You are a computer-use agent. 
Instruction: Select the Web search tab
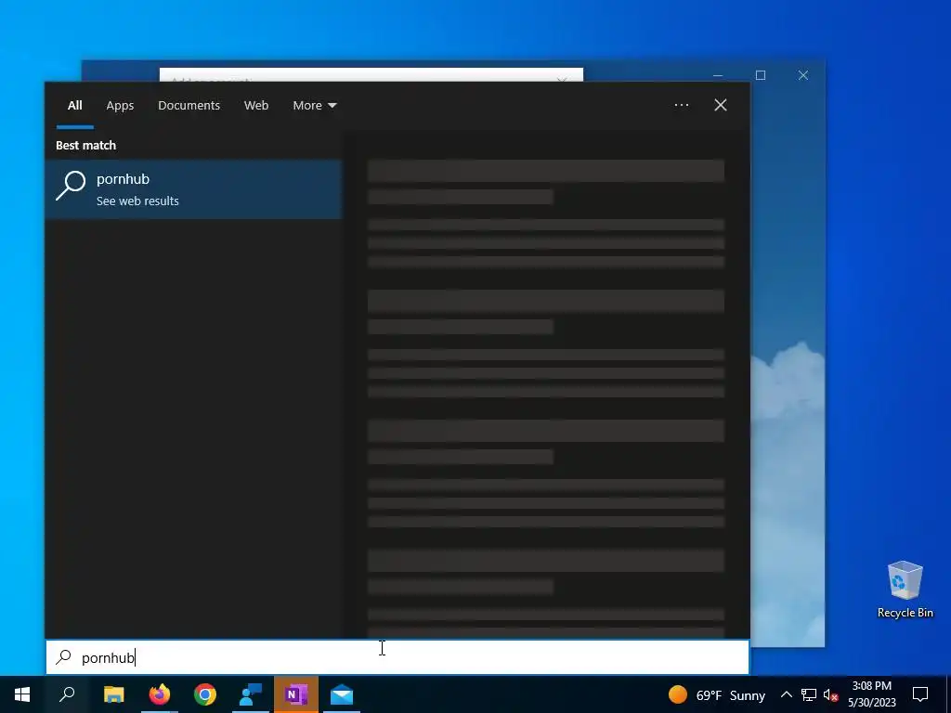click(256, 106)
